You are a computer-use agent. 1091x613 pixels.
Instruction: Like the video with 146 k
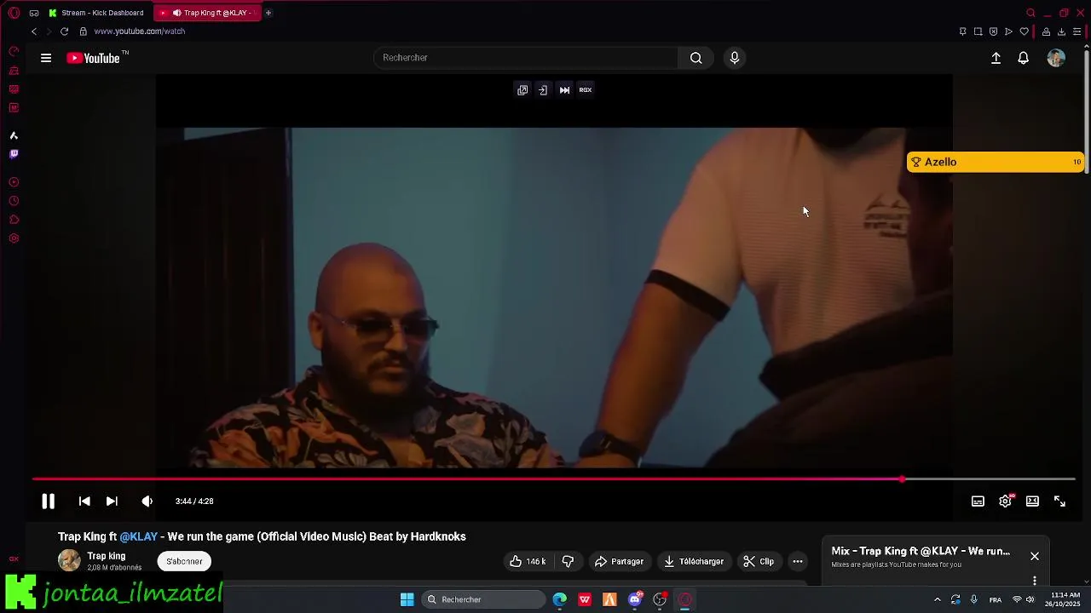[x=528, y=562]
